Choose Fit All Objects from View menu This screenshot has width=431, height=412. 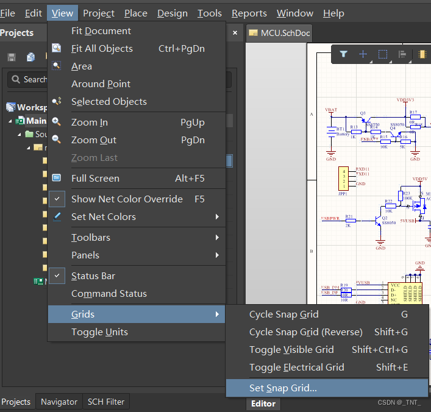point(102,49)
